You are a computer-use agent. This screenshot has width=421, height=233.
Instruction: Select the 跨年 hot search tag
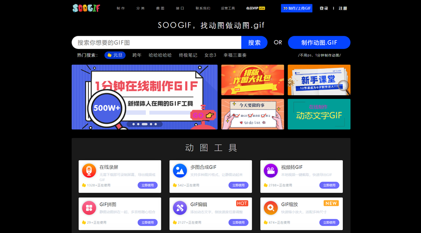coord(137,55)
